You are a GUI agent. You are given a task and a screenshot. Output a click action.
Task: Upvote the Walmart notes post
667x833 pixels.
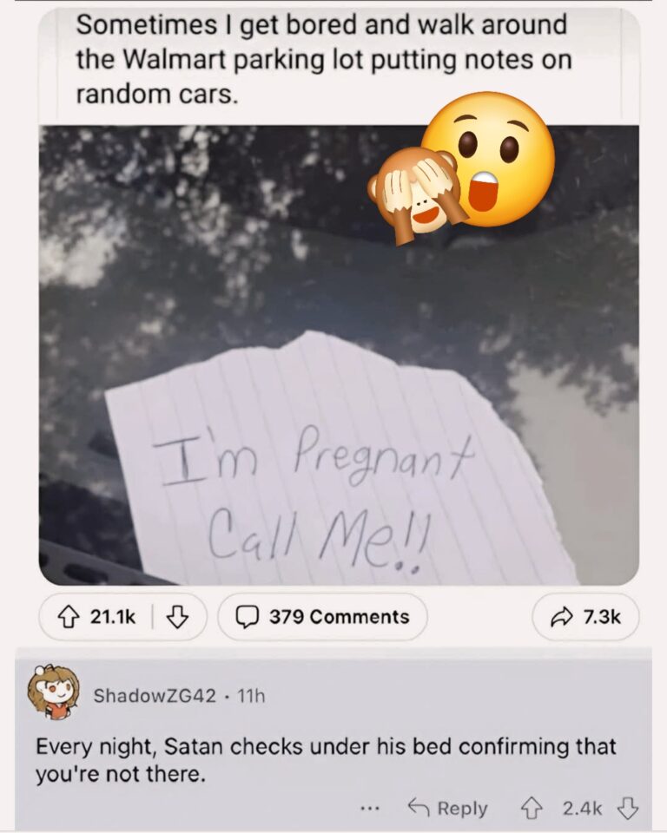[x=68, y=617]
